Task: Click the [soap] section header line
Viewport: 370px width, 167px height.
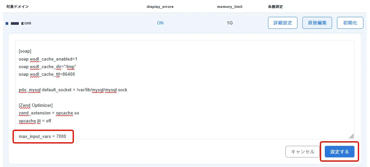Action: 25,51
